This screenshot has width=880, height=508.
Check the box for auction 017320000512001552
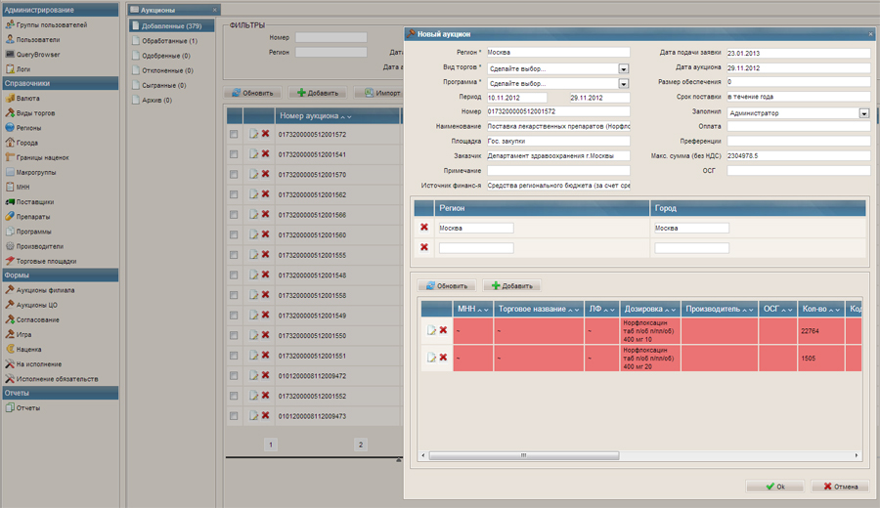click(234, 396)
